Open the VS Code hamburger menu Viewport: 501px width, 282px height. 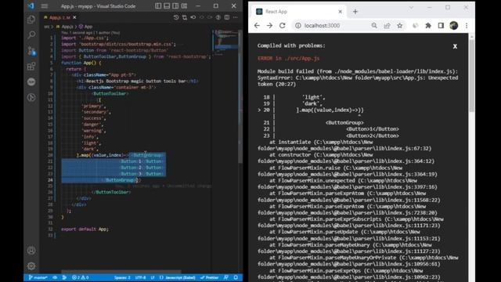pos(45,6)
